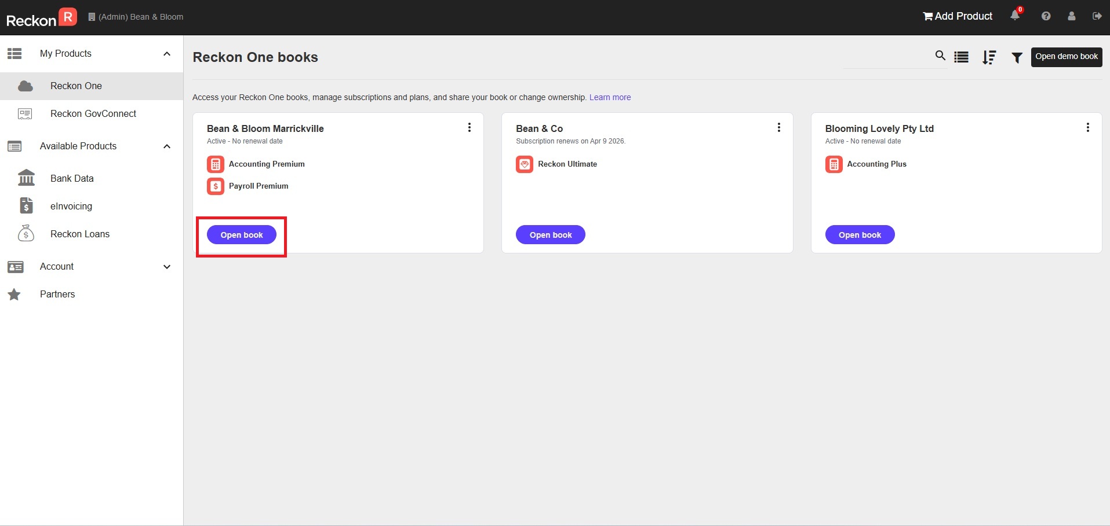Click the Blooming Lovely Pty Ltd title
This screenshot has height=526, width=1110.
879,128
